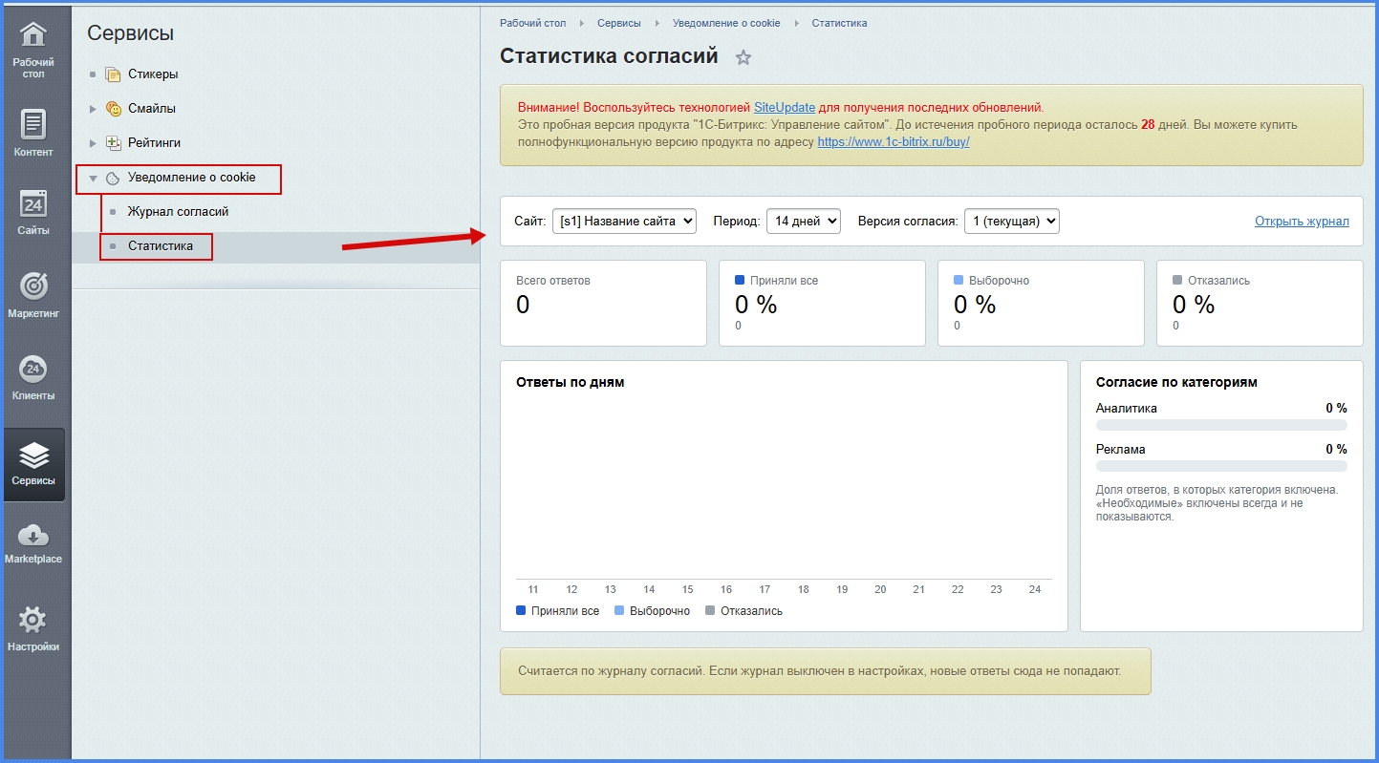Viewport: 1379px width, 763px height.
Task: Add page to favorites with star icon
Action: pyautogui.click(x=743, y=57)
